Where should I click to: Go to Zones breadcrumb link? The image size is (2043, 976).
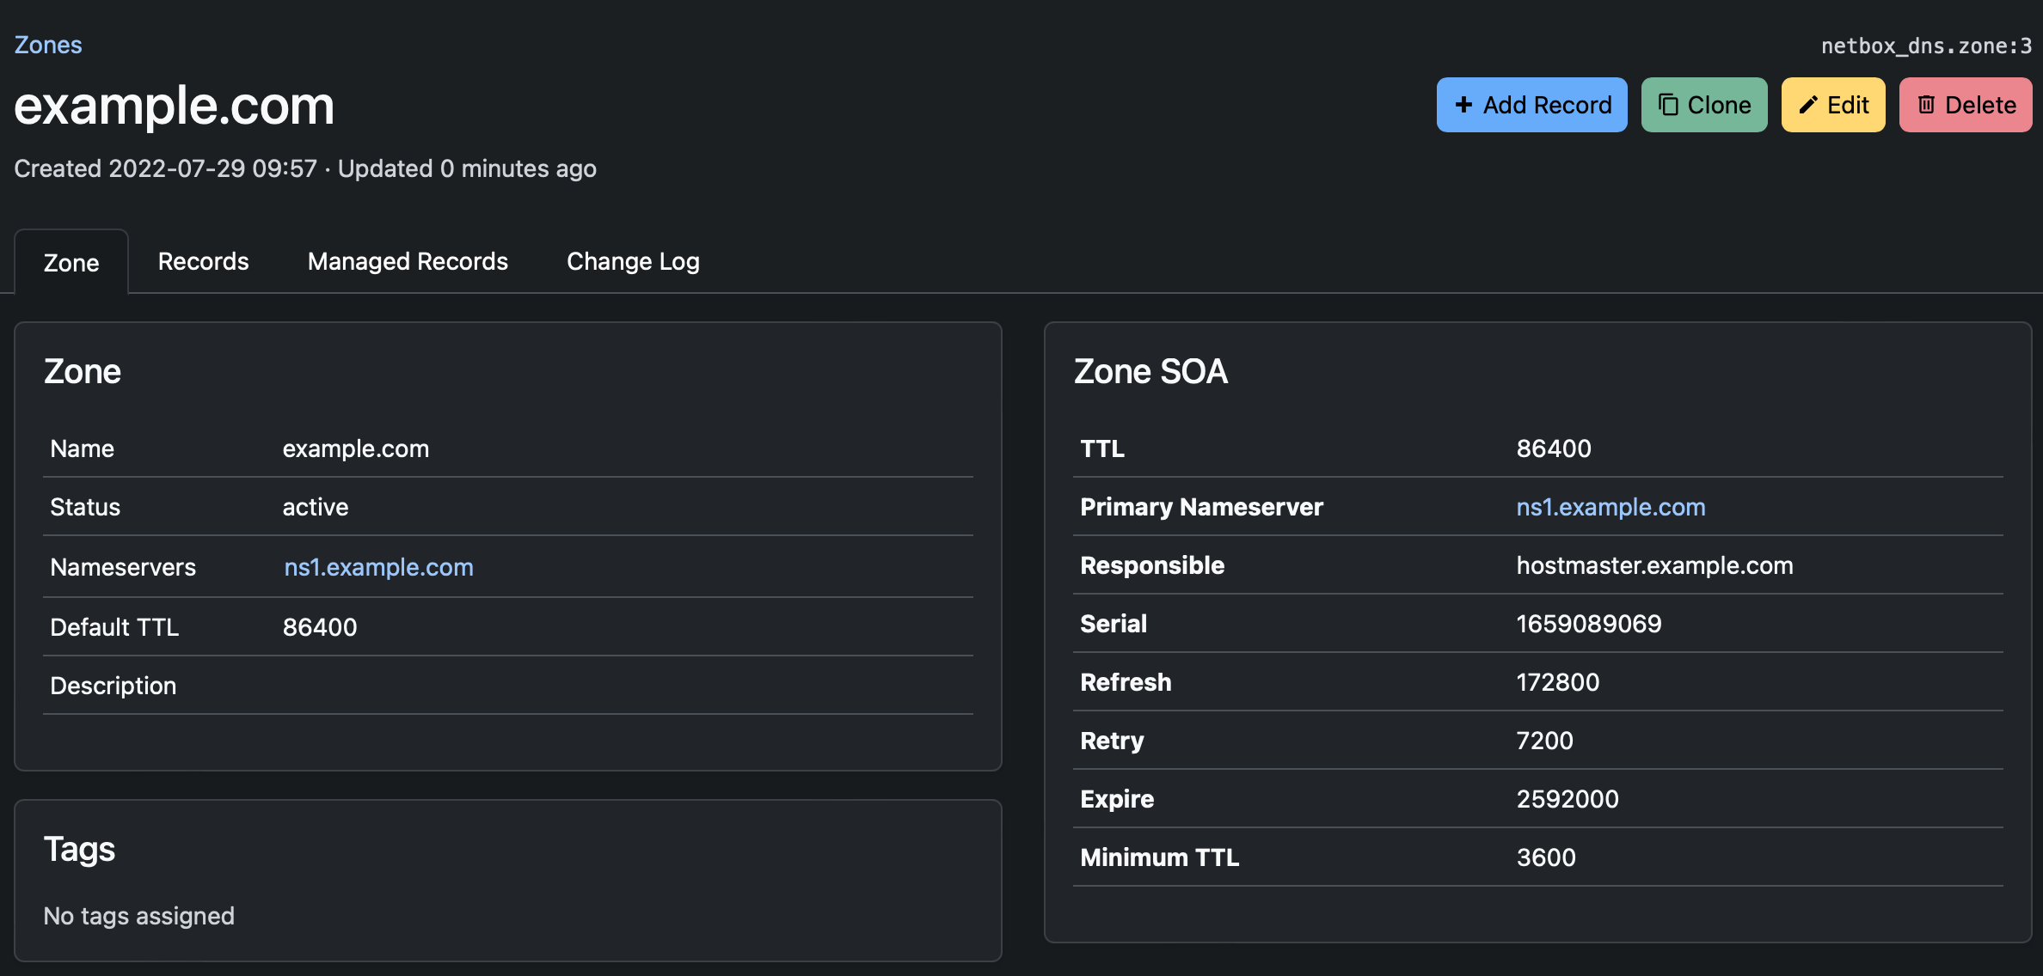(48, 45)
